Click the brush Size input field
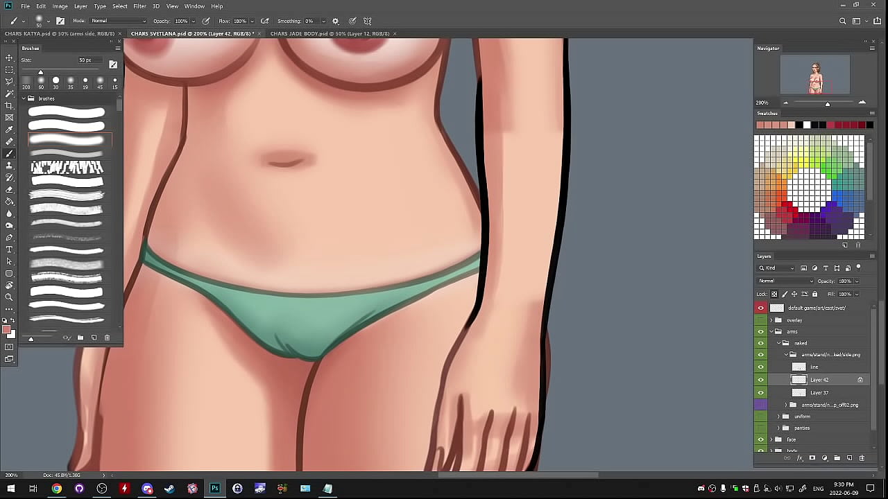 tap(85, 60)
